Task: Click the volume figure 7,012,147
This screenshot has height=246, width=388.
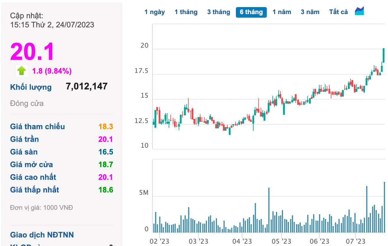Action: tap(87, 86)
